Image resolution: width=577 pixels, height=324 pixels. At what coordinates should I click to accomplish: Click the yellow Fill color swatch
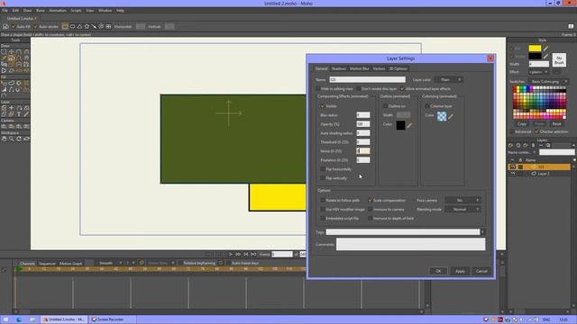pyautogui.click(x=535, y=48)
